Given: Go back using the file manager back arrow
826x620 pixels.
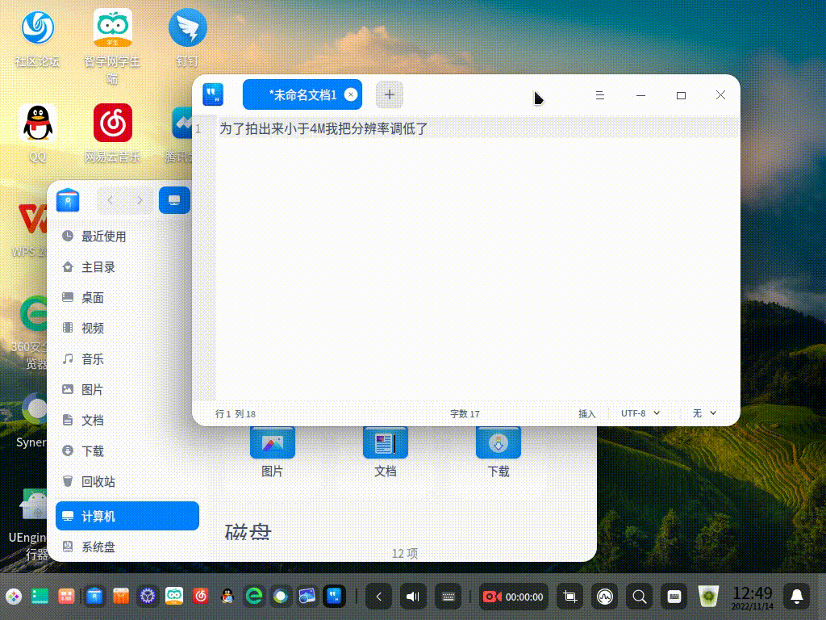Looking at the screenshot, I should (110, 200).
